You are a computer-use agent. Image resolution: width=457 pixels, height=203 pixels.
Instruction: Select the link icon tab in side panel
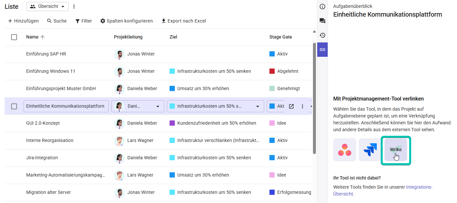pyautogui.click(x=322, y=50)
